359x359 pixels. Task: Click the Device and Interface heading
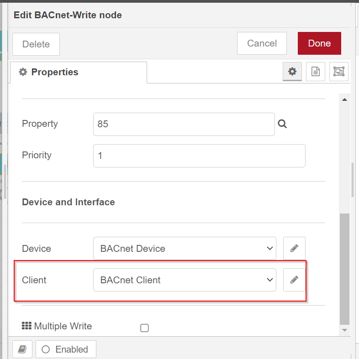(x=69, y=202)
